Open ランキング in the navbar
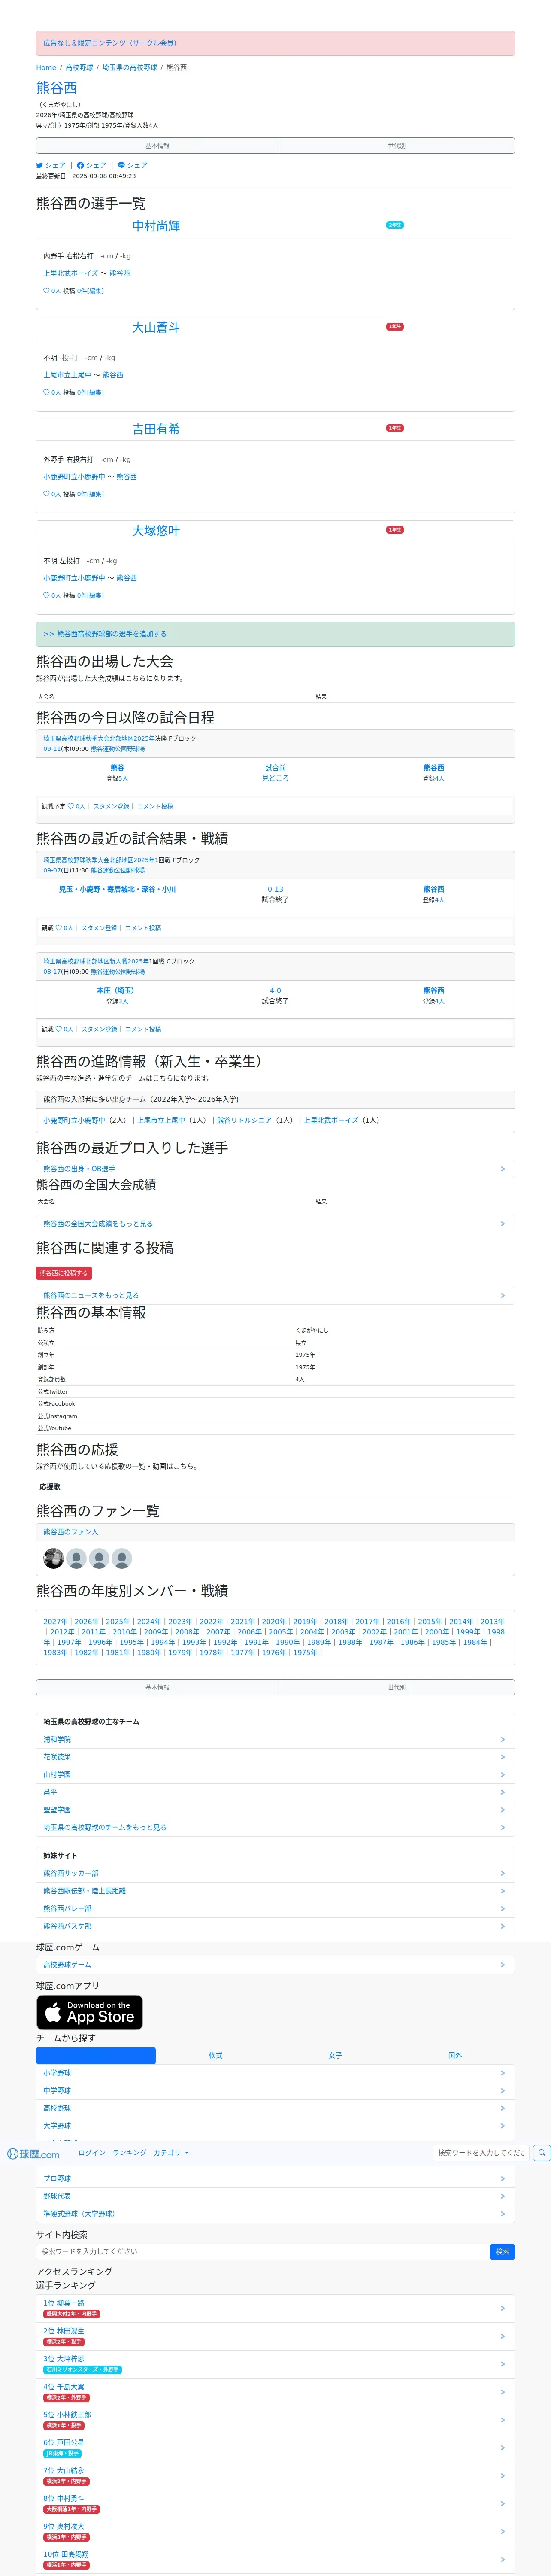The width and height of the screenshot is (551, 2576). point(129,2153)
